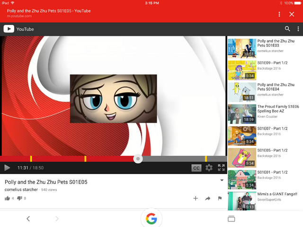This screenshot has height=227, width=303.
Task: Click 'Kiven Couster' channel name
Action: (x=267, y=116)
